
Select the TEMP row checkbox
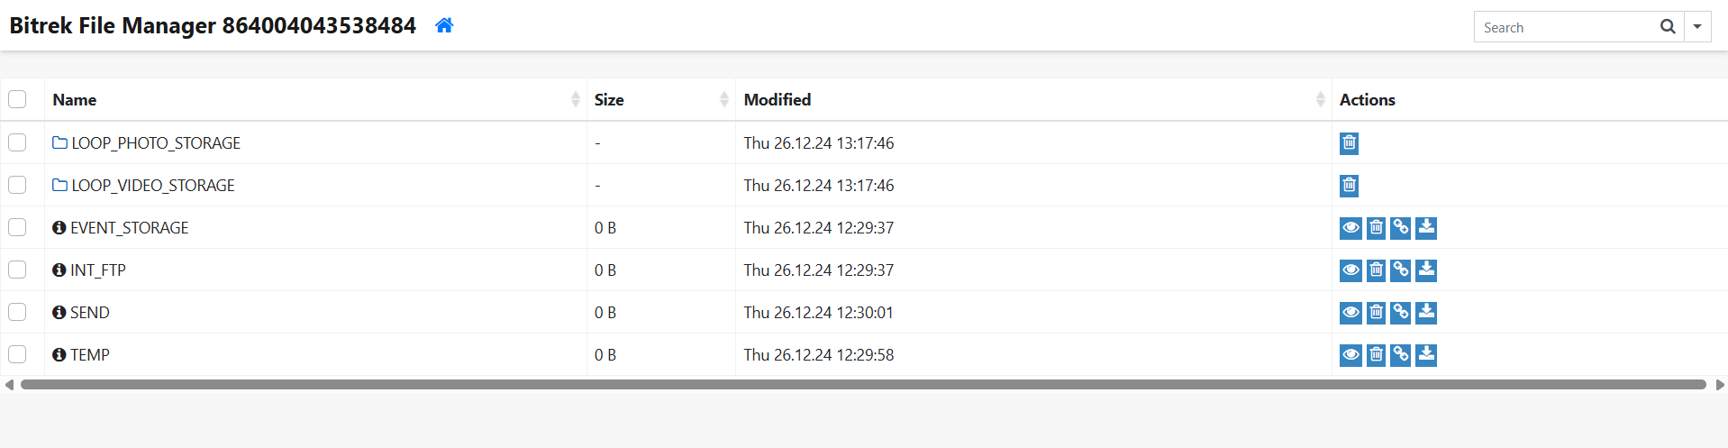[17, 354]
